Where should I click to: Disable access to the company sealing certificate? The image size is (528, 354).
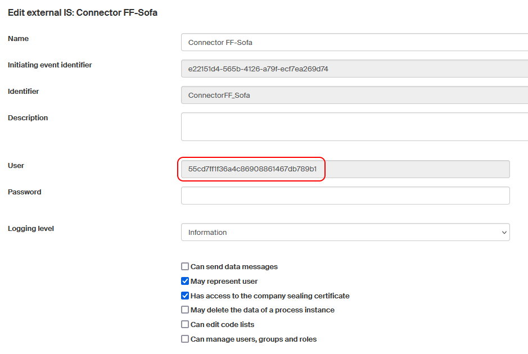[185, 296]
